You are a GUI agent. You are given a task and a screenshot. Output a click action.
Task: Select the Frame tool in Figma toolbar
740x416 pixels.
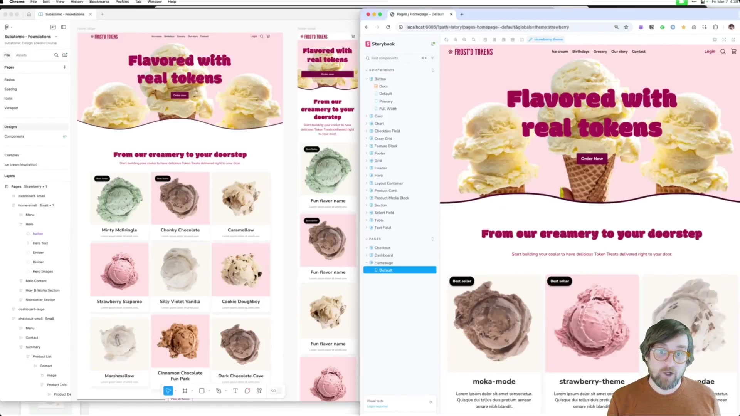click(x=185, y=391)
